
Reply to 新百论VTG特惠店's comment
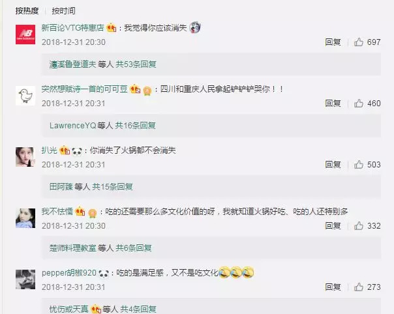333,42
